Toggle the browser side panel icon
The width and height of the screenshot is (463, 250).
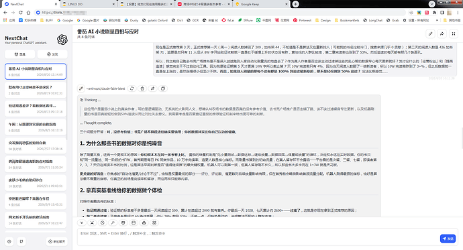click(x=442, y=13)
